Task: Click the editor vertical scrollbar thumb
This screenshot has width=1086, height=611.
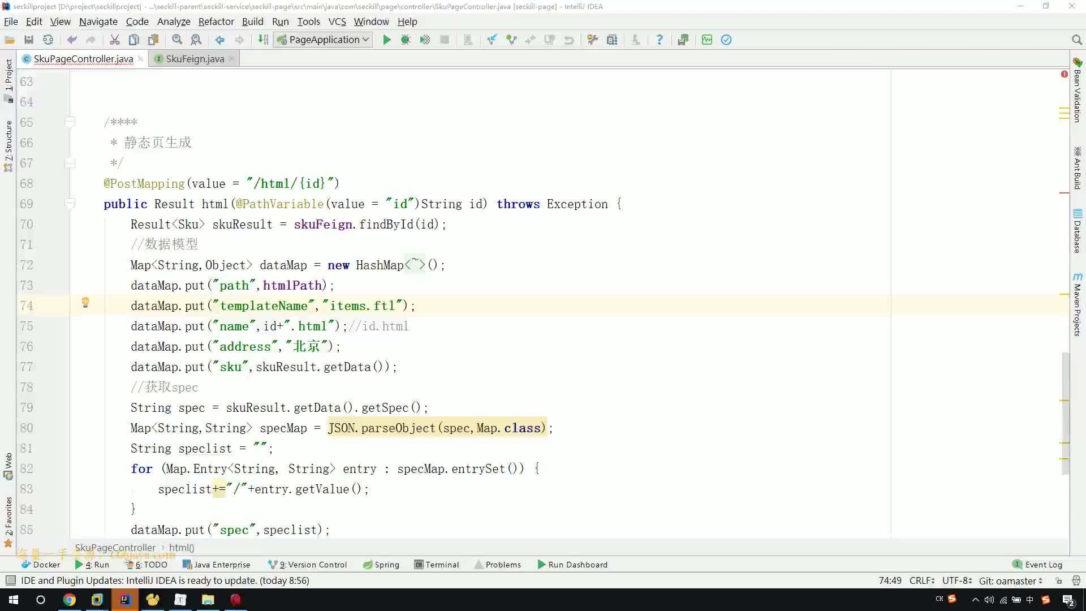Action: pos(1066,413)
